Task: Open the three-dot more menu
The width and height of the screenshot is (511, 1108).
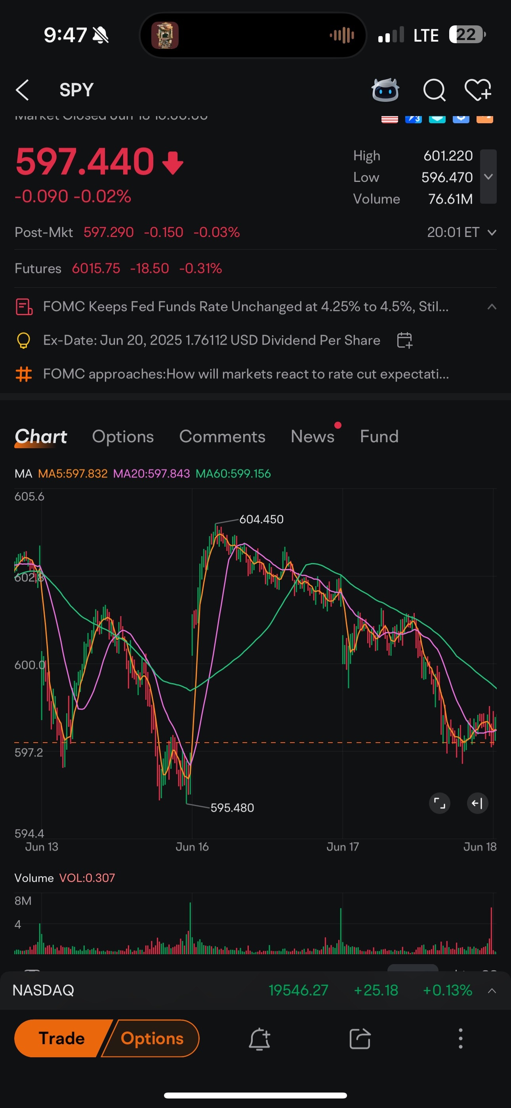Action: 461,1039
